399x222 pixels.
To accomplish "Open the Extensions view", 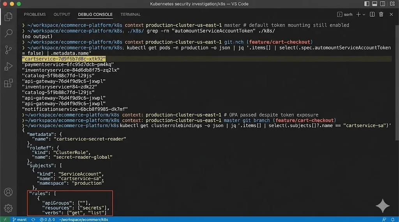I will pyautogui.click(x=8, y=83).
